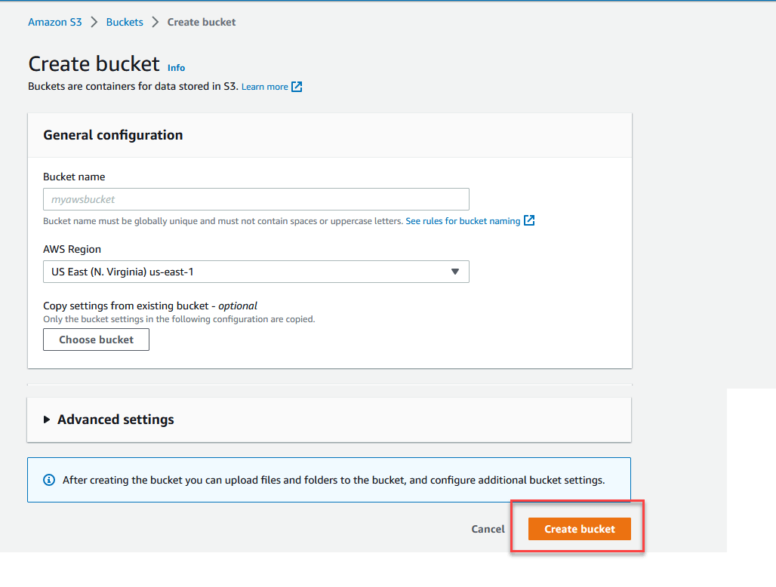Click the disclosure triangle beside Advanced settings
This screenshot has height=587, width=776.
click(x=47, y=420)
